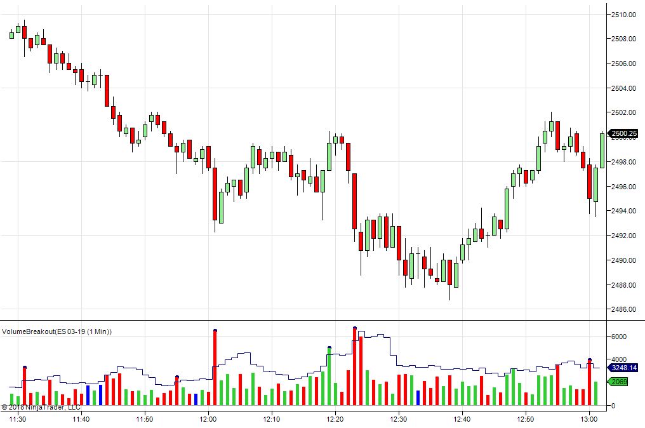
Task: Select the green breakout volume bar near 12:19
Action: 329,377
